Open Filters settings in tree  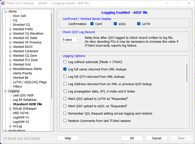click(17, 87)
